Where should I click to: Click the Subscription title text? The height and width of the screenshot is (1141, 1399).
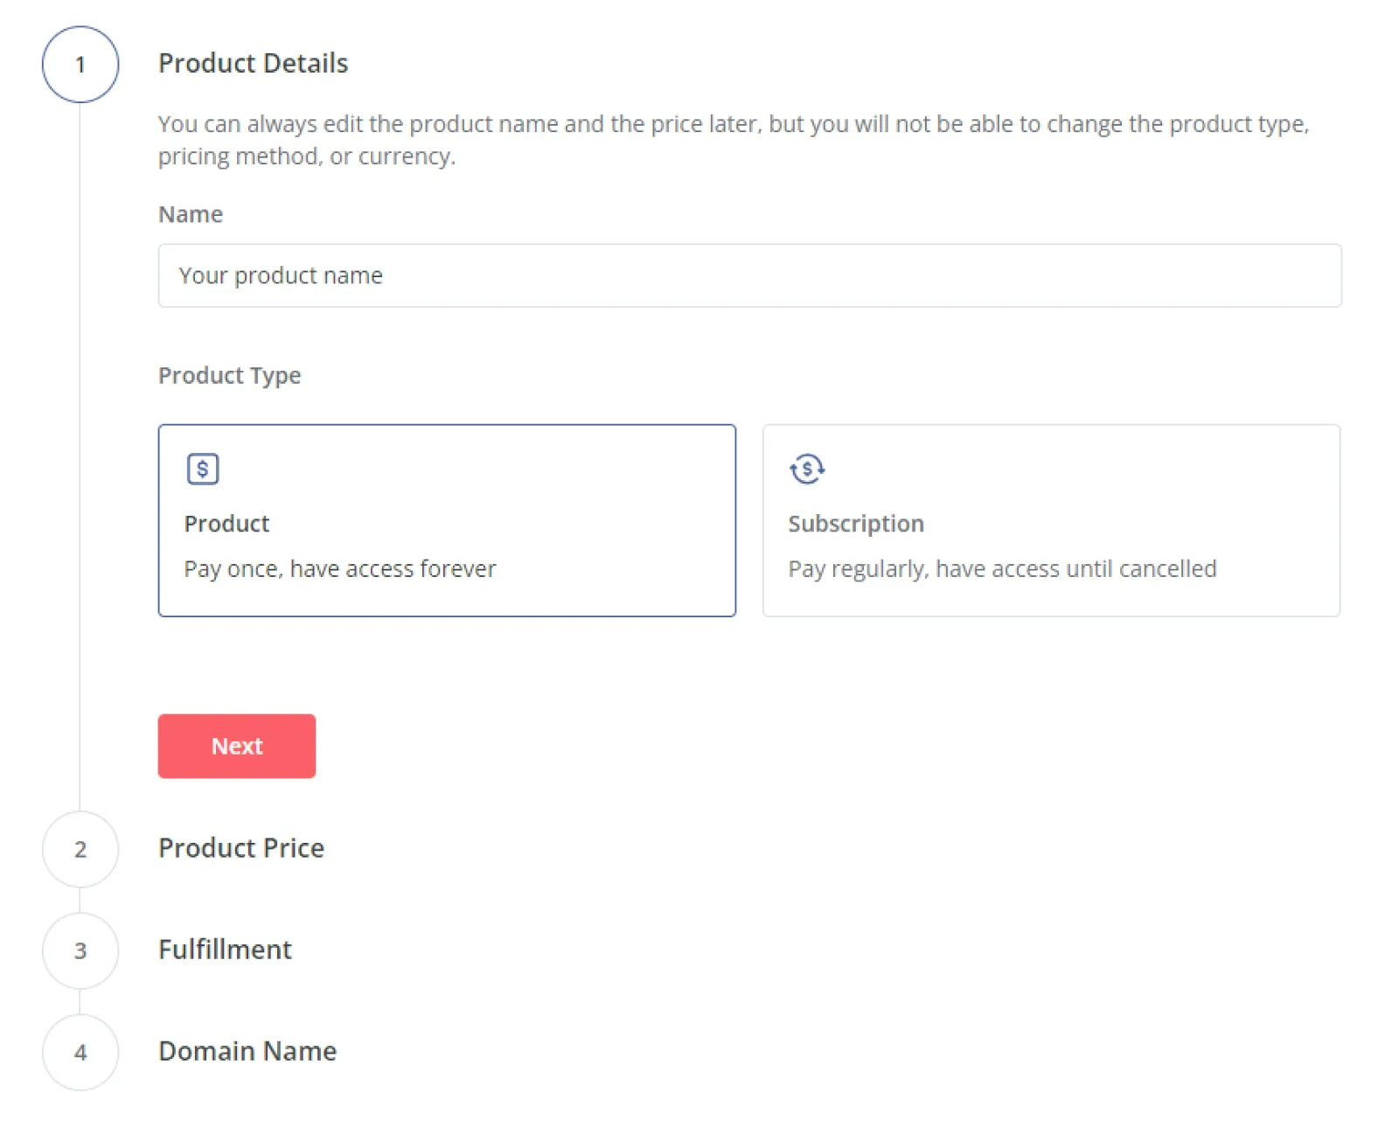click(855, 524)
